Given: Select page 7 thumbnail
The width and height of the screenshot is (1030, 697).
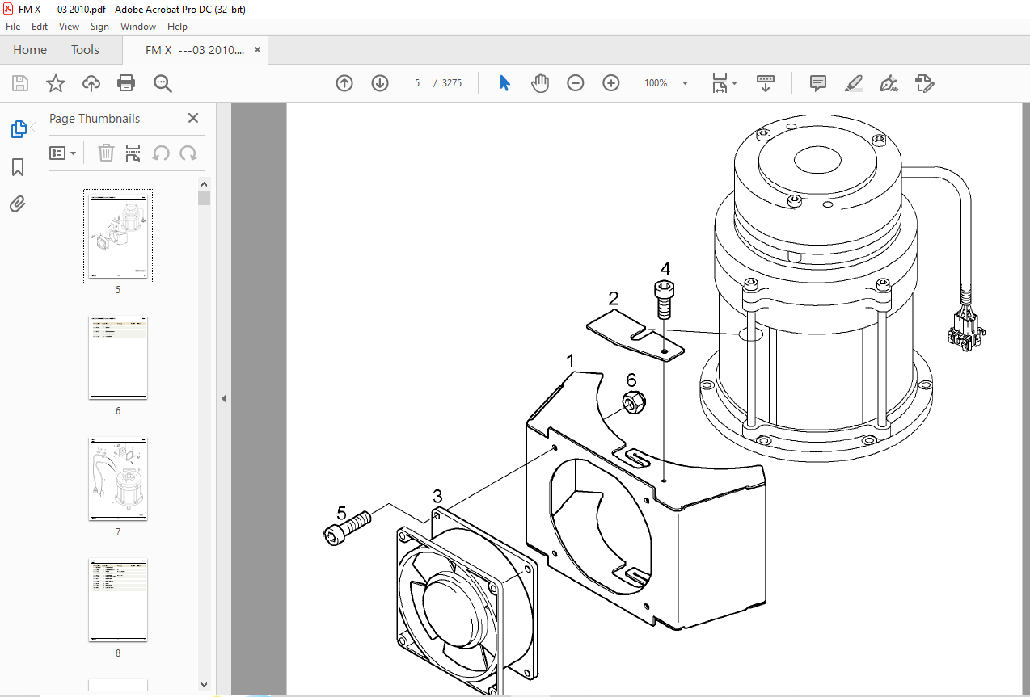Looking at the screenshot, I should 118,479.
